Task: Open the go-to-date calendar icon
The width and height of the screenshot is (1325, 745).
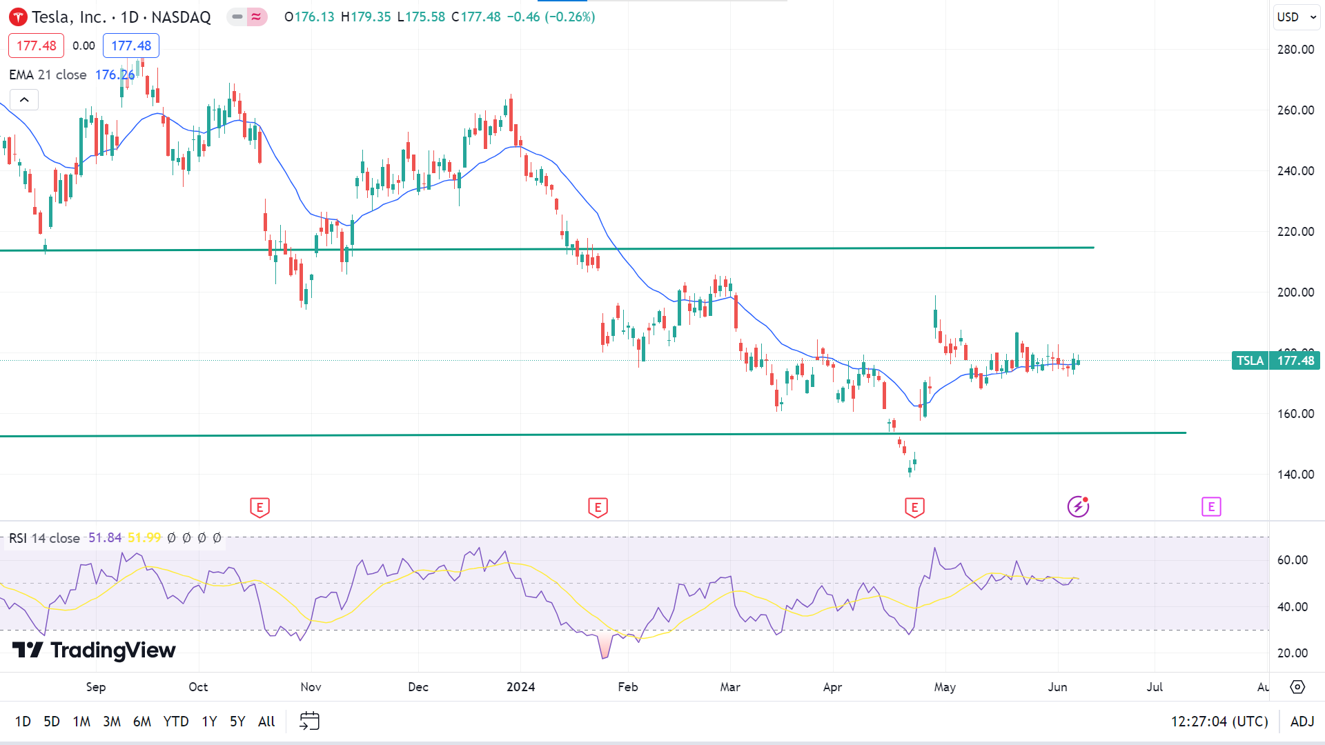Action: [x=309, y=721]
